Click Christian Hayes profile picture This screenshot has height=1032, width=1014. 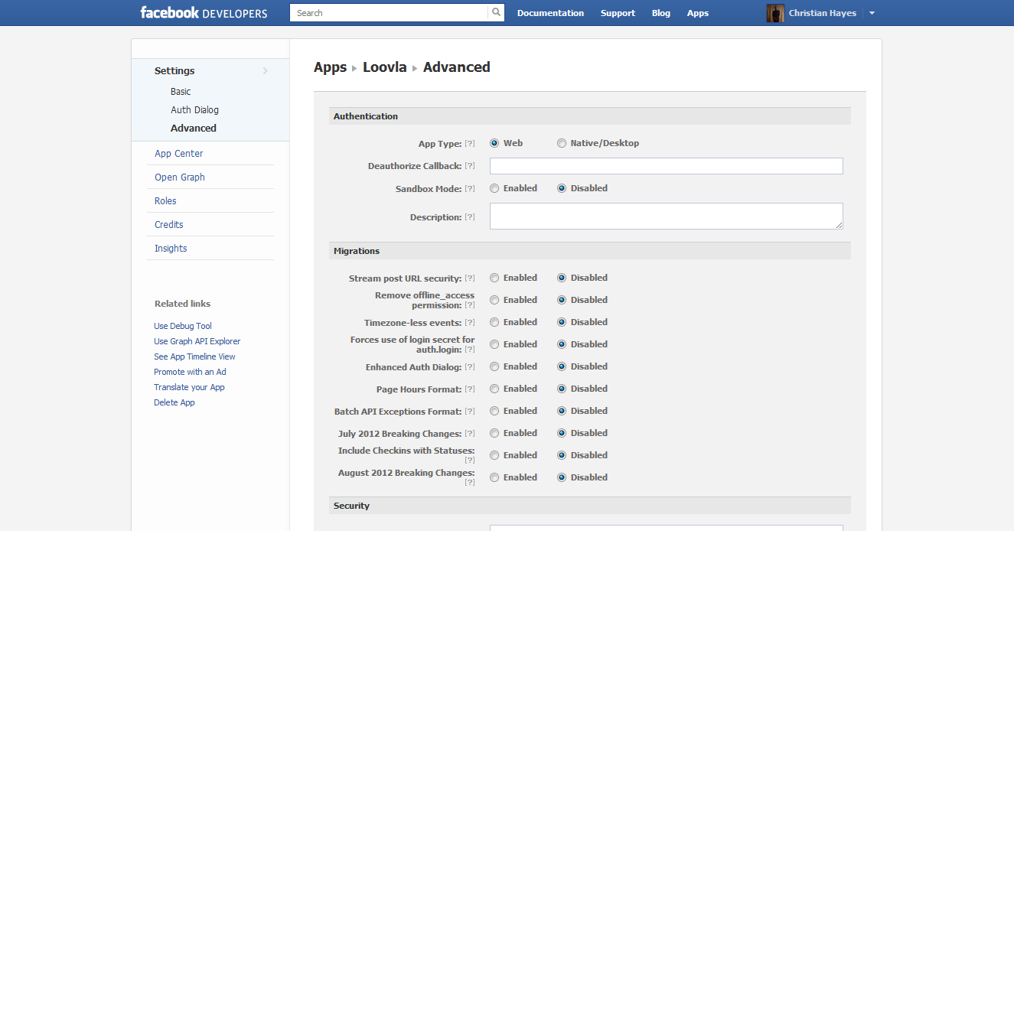click(x=775, y=13)
